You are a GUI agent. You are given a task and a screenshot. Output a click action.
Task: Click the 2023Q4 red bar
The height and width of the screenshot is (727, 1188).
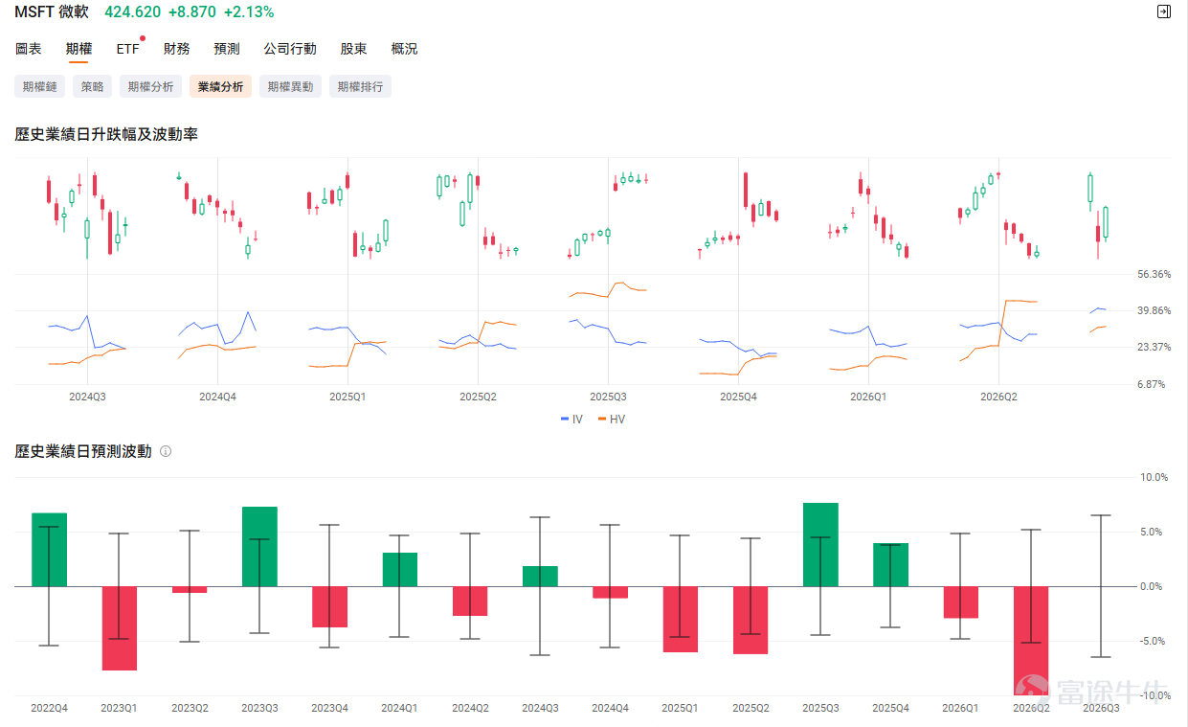click(x=329, y=606)
